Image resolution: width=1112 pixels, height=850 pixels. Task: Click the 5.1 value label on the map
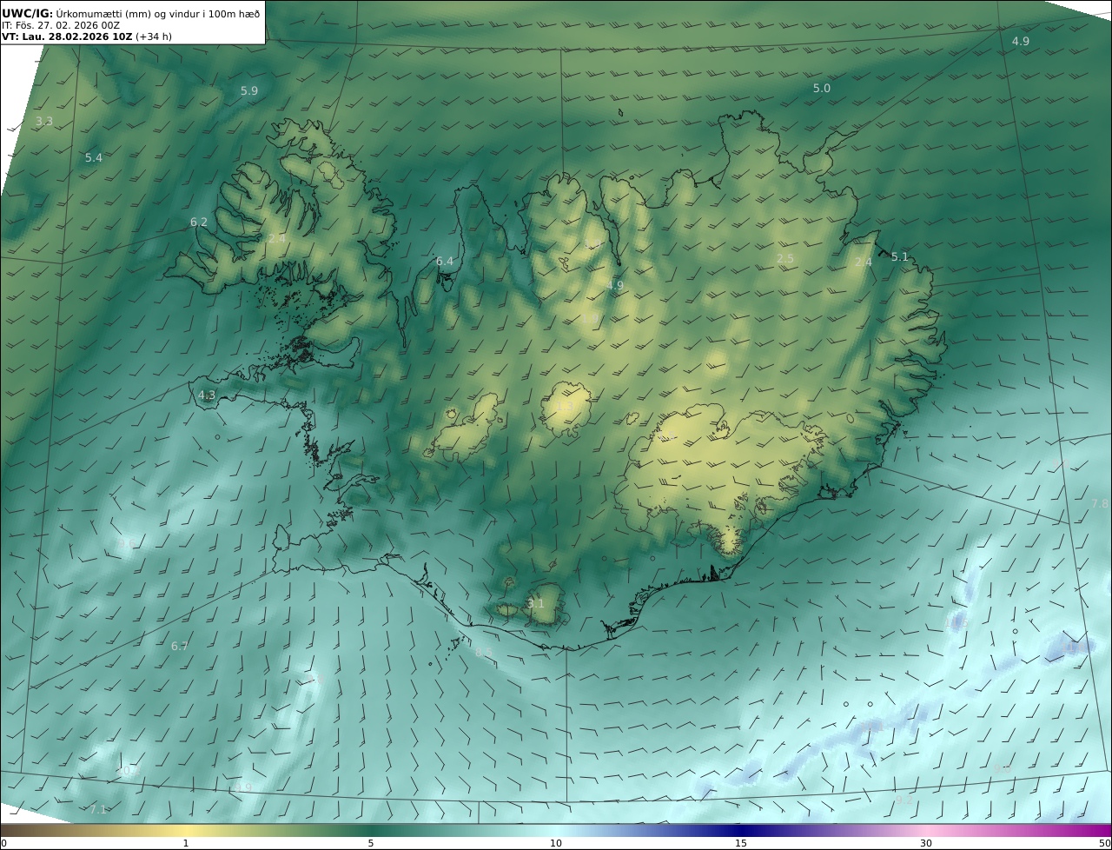click(x=899, y=257)
